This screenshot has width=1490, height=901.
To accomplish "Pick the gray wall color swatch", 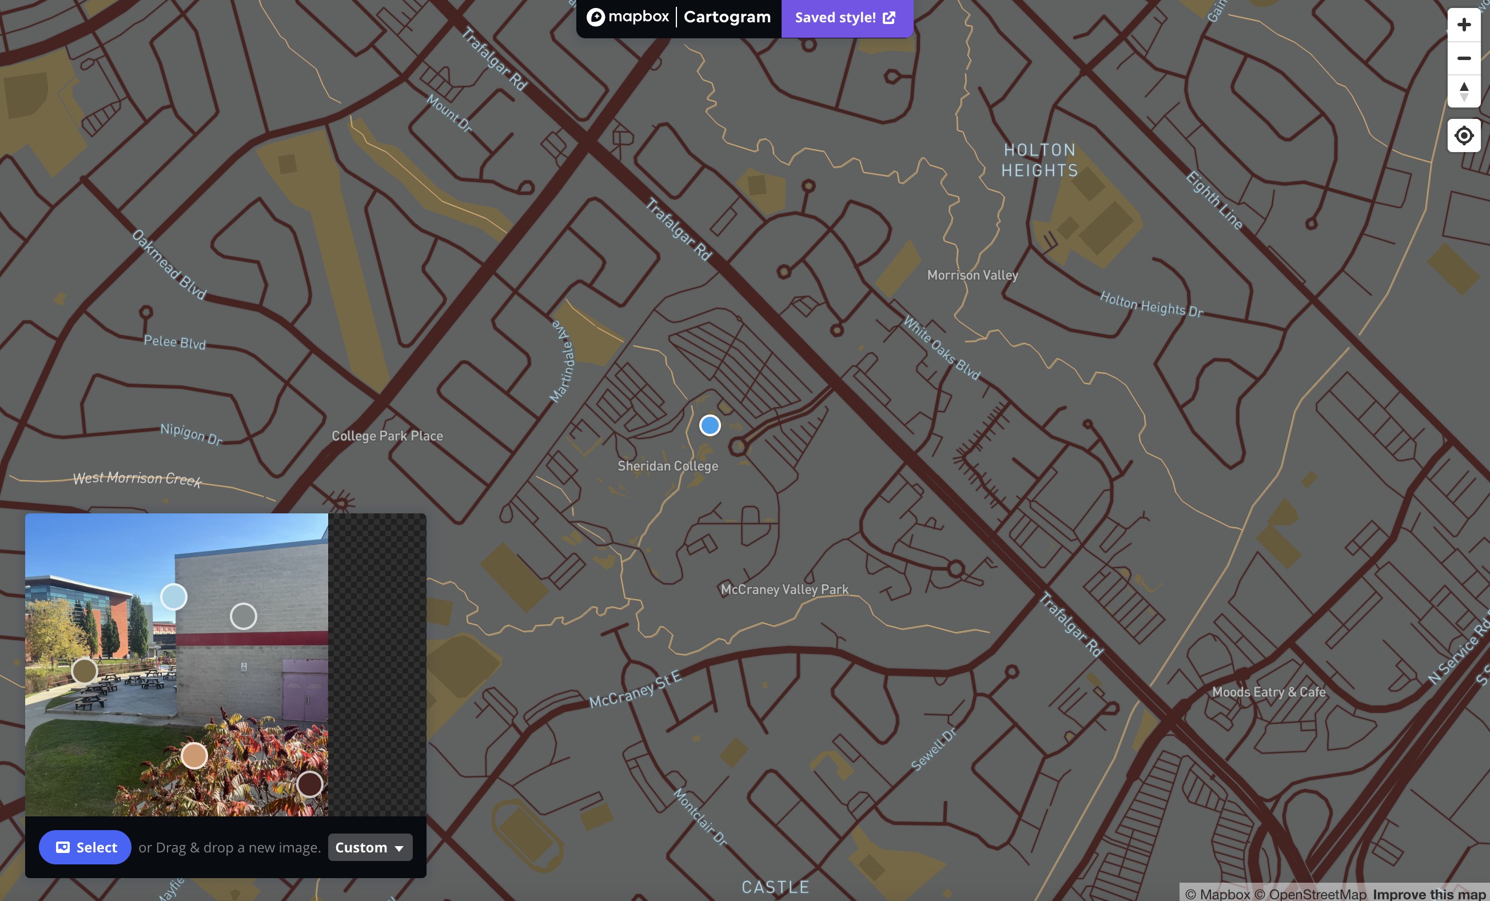I will point(243,616).
